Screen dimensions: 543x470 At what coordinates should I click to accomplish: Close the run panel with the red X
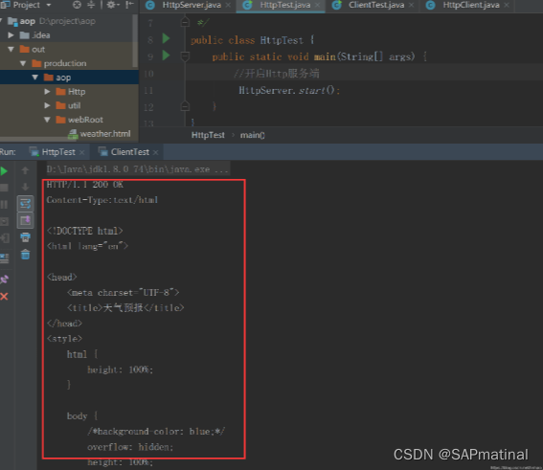pos(4,296)
